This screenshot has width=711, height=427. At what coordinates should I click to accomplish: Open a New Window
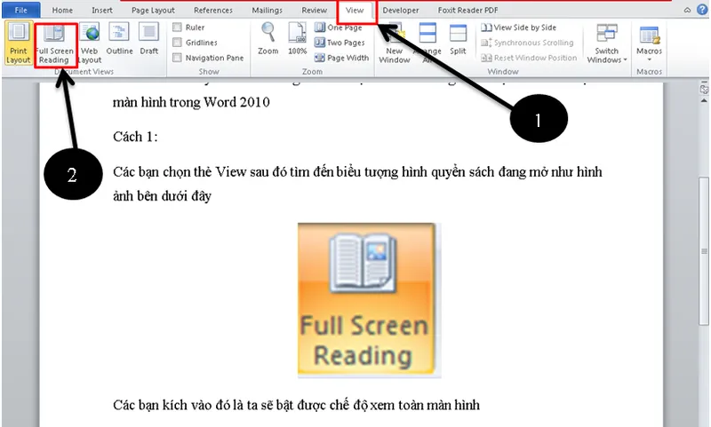pyautogui.click(x=394, y=41)
